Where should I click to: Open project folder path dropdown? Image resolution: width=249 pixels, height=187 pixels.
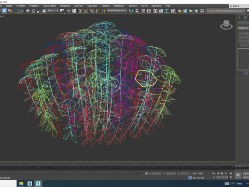click(x=226, y=11)
